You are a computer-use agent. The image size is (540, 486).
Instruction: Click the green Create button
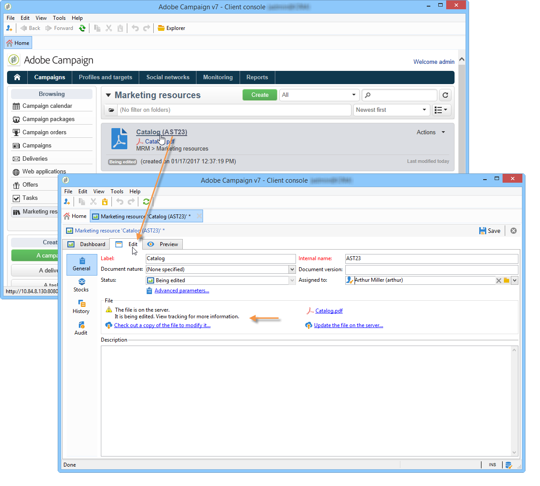click(x=260, y=95)
